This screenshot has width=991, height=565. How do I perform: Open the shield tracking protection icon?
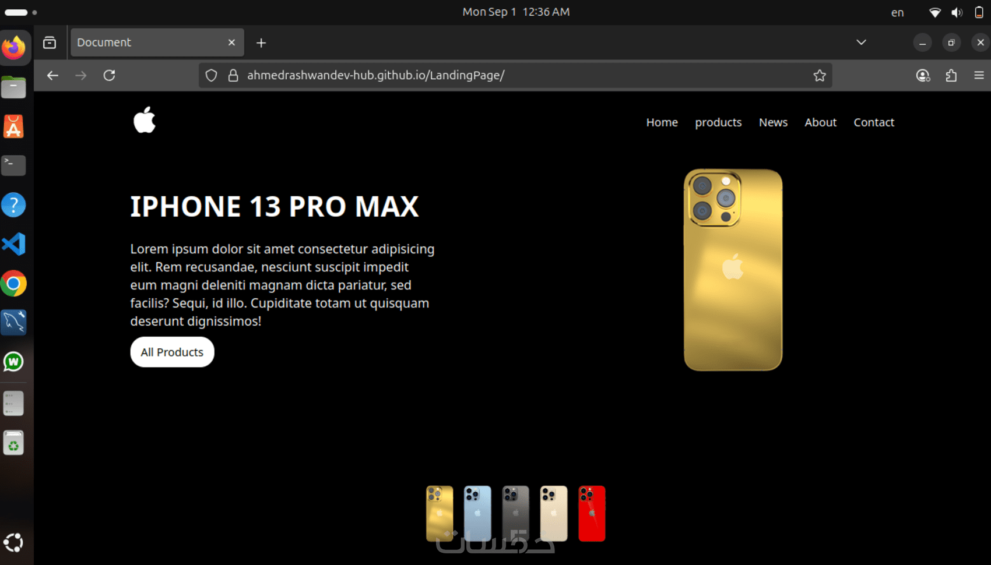(212, 75)
